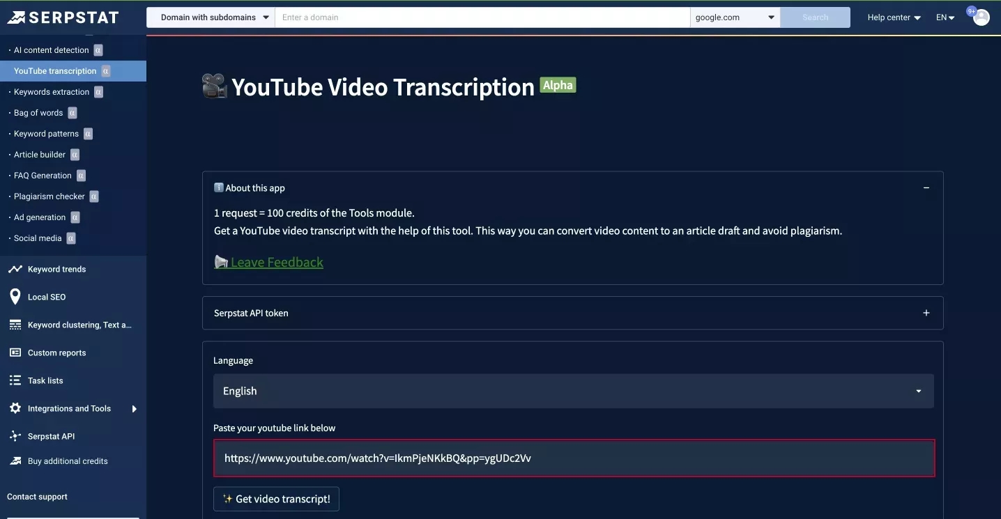Screen dimensions: 1001x519
Task: Open the Leave Feedback link
Action: (277, 262)
